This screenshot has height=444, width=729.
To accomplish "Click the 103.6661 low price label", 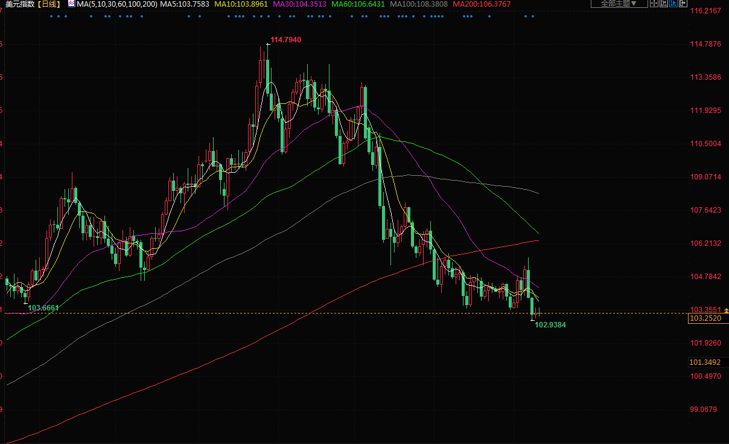I will point(43,308).
